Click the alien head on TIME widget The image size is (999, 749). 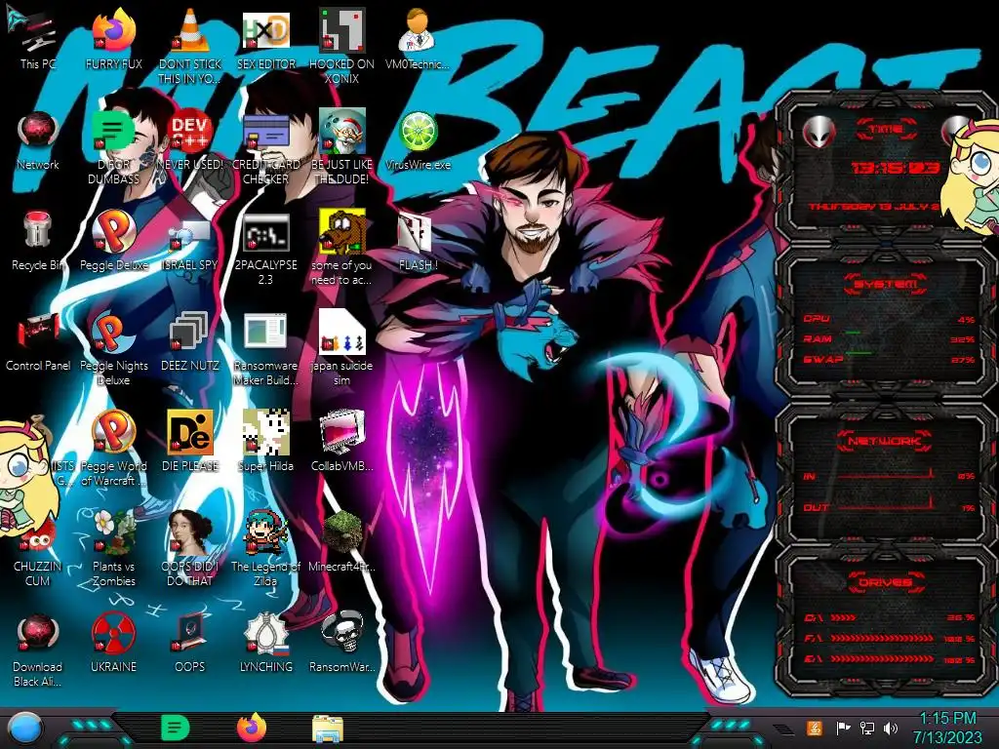click(819, 133)
